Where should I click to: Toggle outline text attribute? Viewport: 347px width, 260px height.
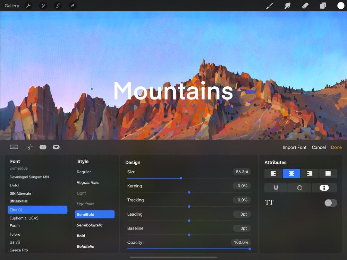click(x=299, y=188)
